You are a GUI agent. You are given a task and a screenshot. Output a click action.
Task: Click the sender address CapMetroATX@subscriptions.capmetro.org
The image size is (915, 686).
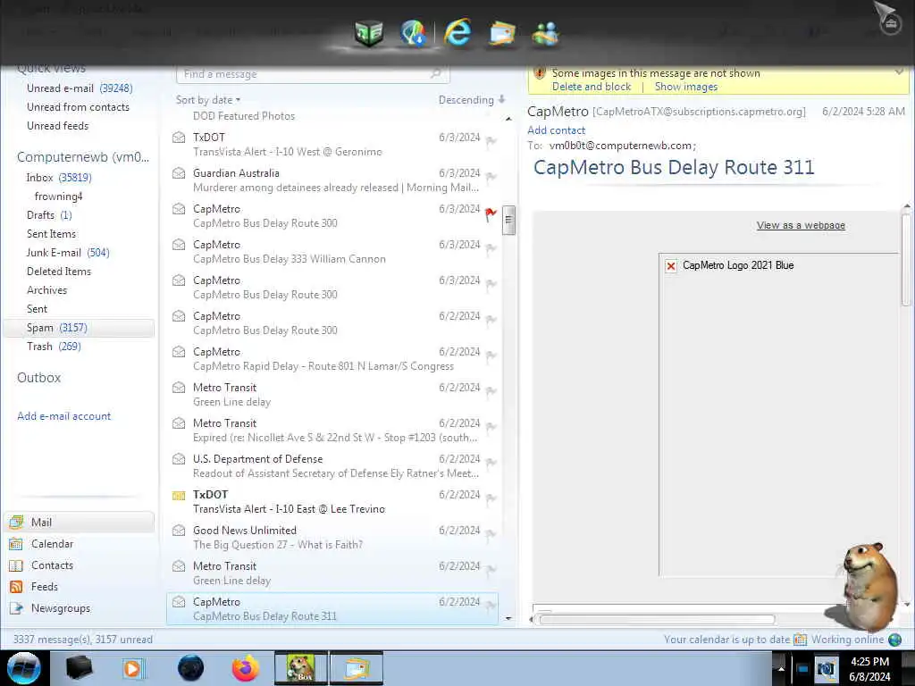coord(699,112)
